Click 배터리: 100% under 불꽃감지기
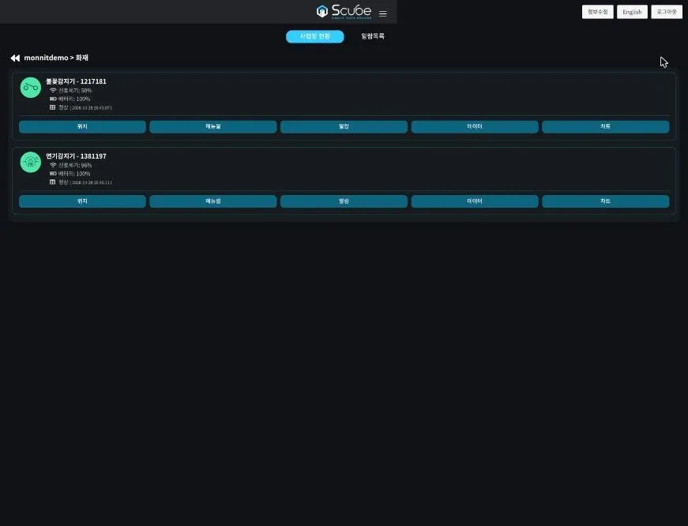 click(74, 99)
